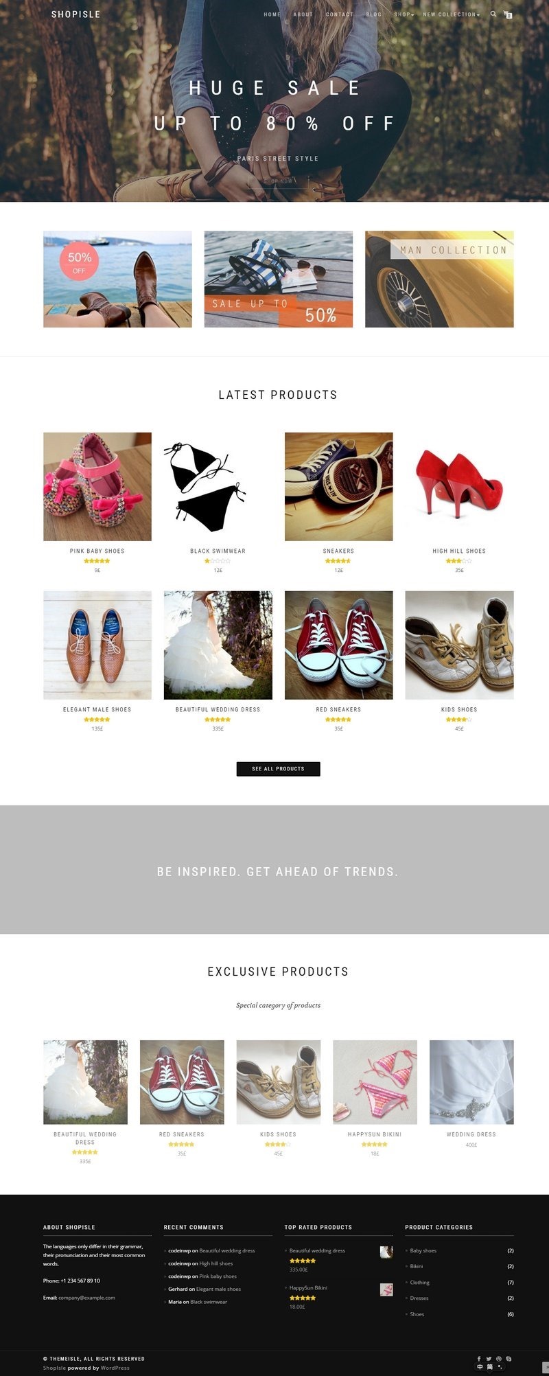Open the shopping cart icon

coord(508,14)
